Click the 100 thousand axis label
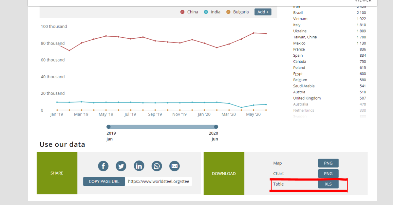 click(54, 27)
